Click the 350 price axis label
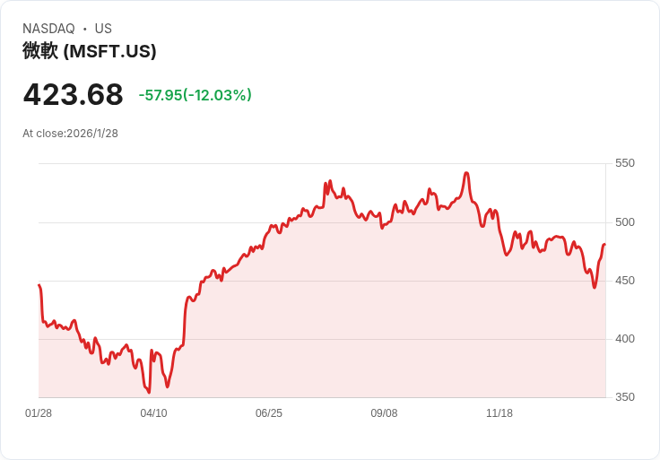This screenshot has height=460, width=660. coord(625,397)
